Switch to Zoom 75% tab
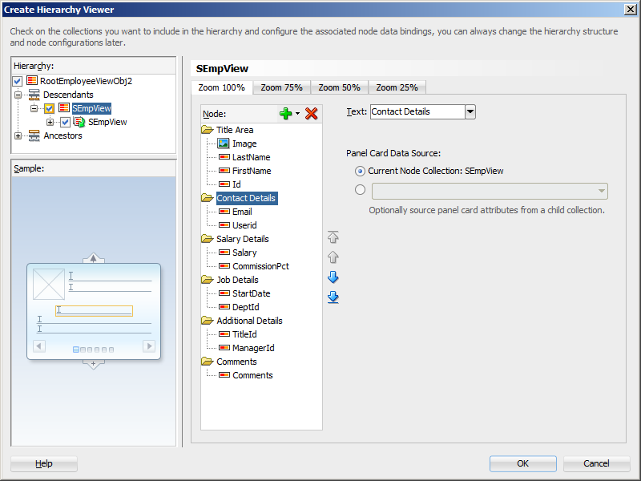This screenshot has width=641, height=481. coord(282,87)
